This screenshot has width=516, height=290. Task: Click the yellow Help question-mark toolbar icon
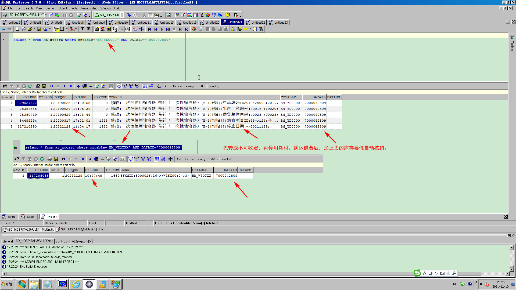coord(228,15)
